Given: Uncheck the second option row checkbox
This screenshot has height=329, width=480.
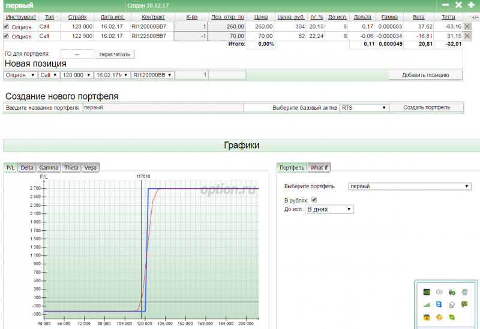Looking at the screenshot, I should (x=7, y=36).
